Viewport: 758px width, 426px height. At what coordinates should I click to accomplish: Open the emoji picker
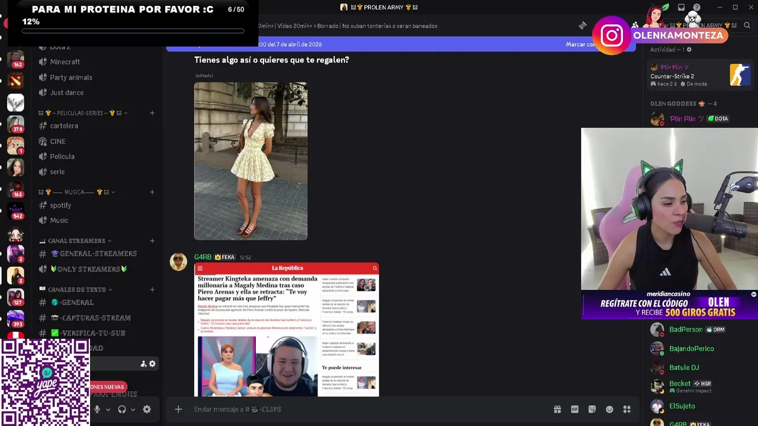(x=609, y=409)
